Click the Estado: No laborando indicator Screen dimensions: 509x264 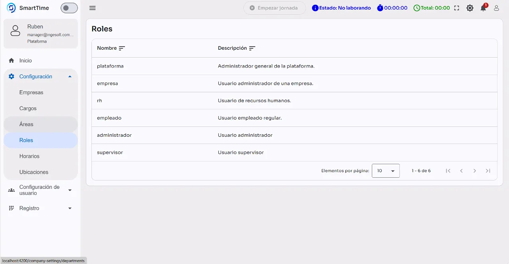341,8
